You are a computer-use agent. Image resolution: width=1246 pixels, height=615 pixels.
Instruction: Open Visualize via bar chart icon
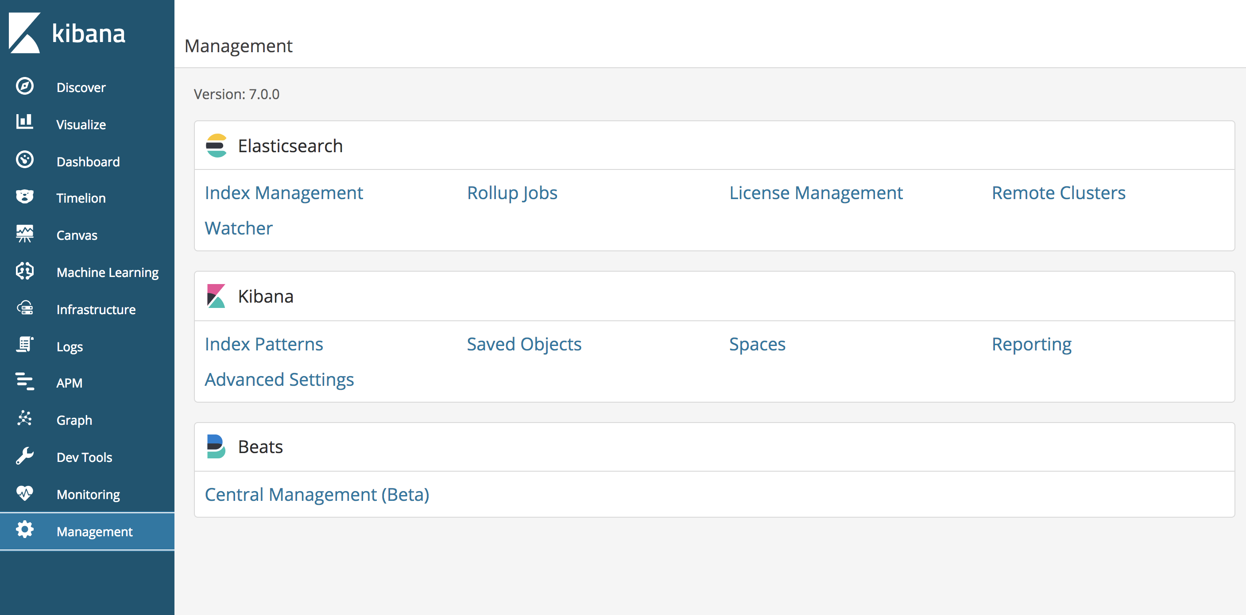[x=25, y=122]
